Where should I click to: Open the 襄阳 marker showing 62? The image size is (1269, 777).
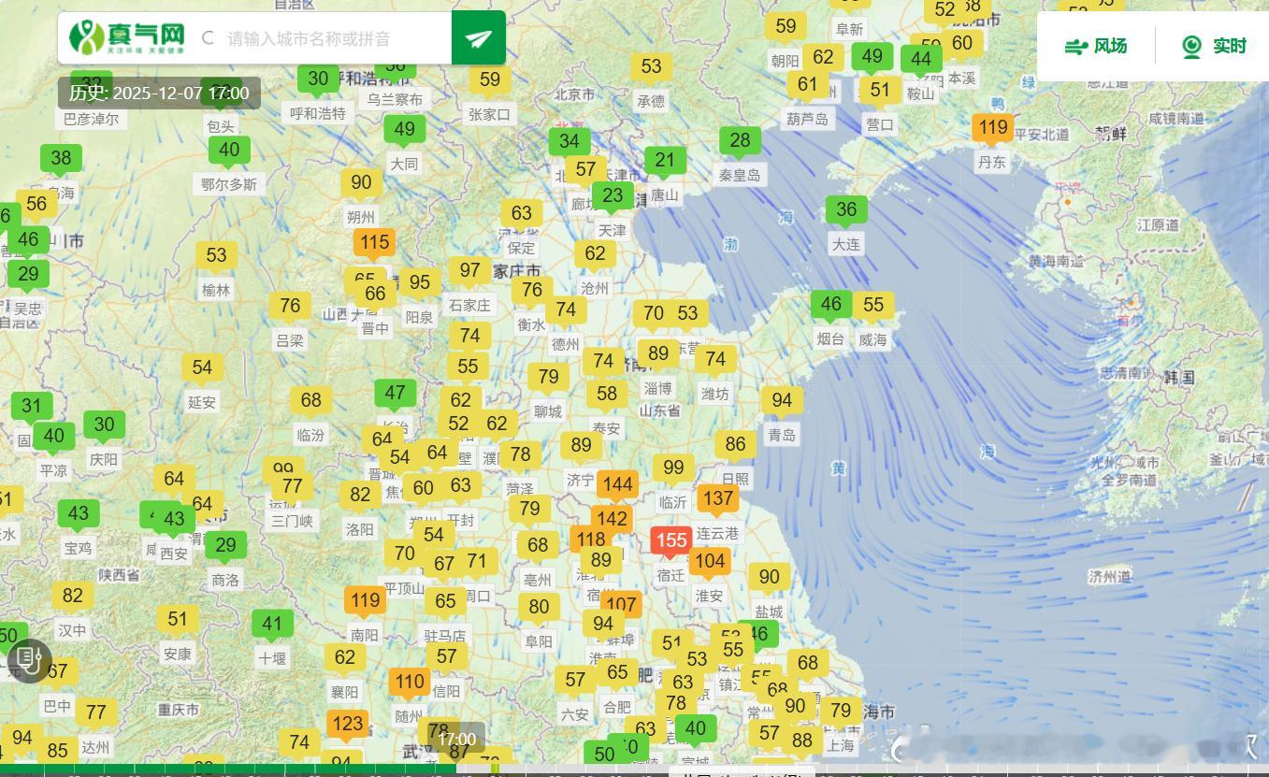344,658
